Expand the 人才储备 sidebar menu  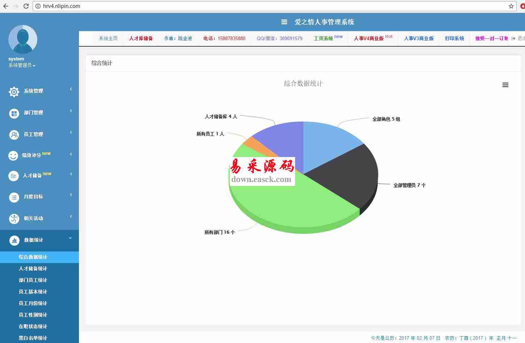37,175
